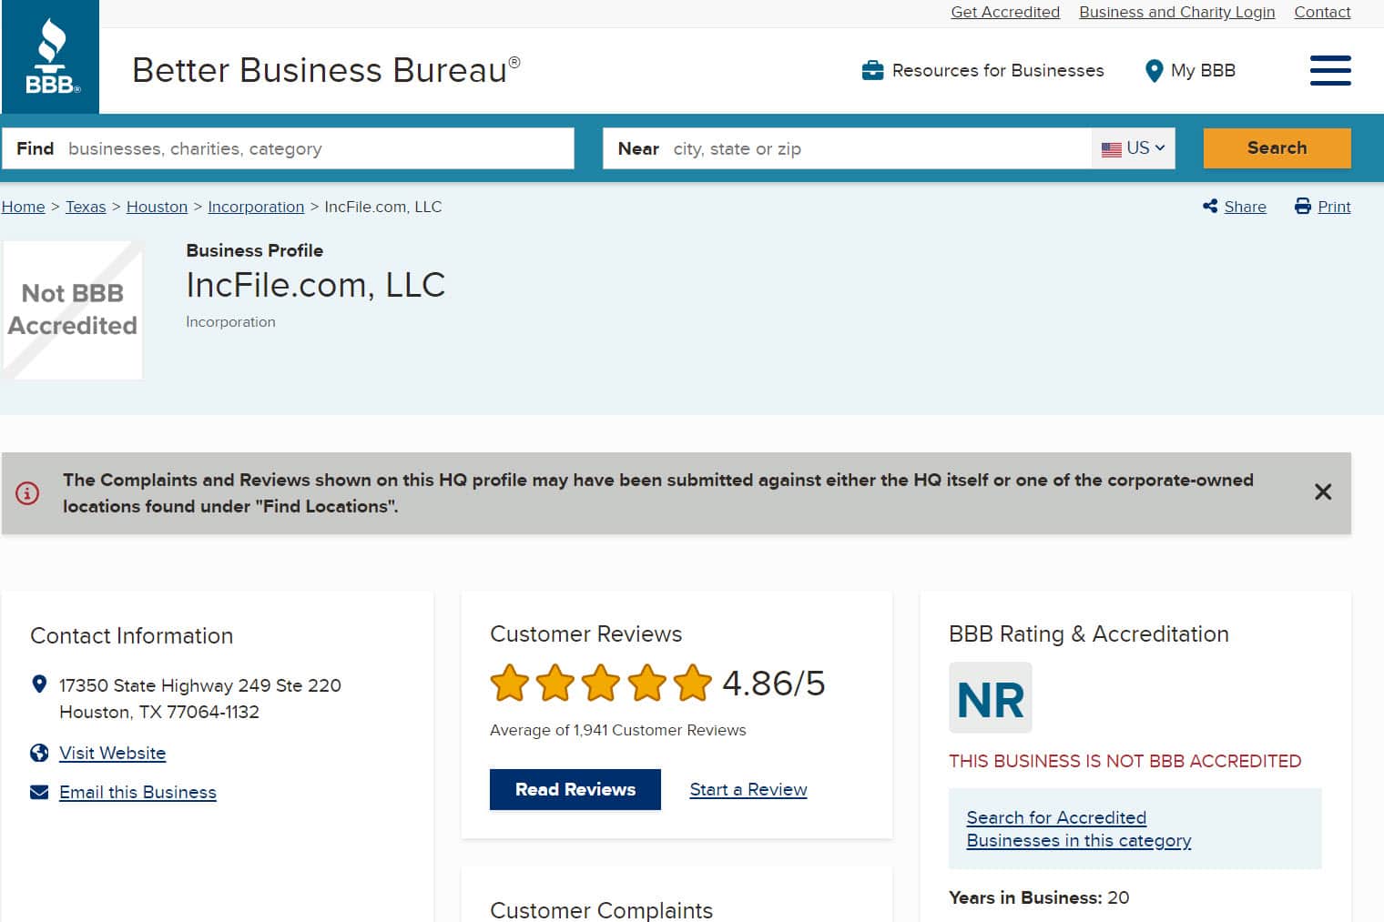Click the address location pin icon

39,684
